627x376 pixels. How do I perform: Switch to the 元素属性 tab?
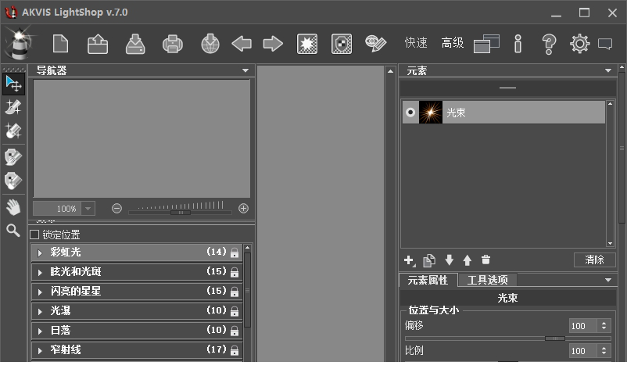(428, 280)
